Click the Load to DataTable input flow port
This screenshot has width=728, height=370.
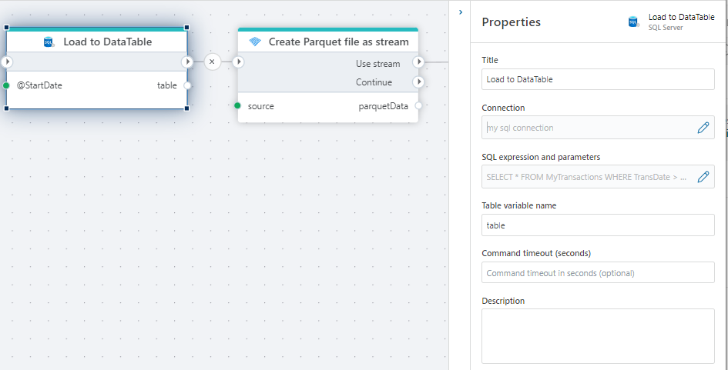[7, 62]
